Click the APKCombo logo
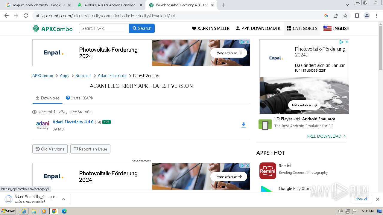Viewport: 383px width, 215px height. coord(53,28)
